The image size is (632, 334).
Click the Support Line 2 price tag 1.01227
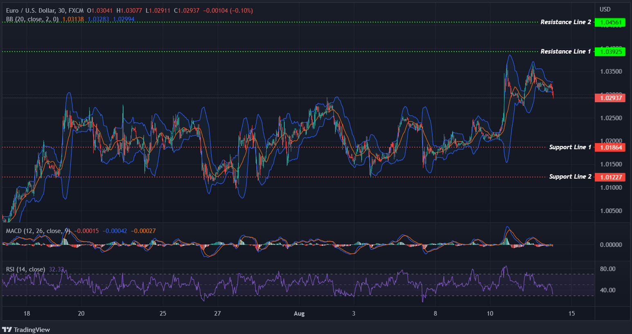tap(610, 177)
